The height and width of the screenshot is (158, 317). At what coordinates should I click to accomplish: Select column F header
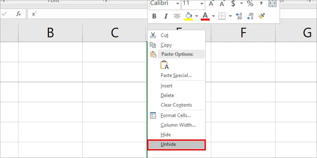(x=243, y=32)
